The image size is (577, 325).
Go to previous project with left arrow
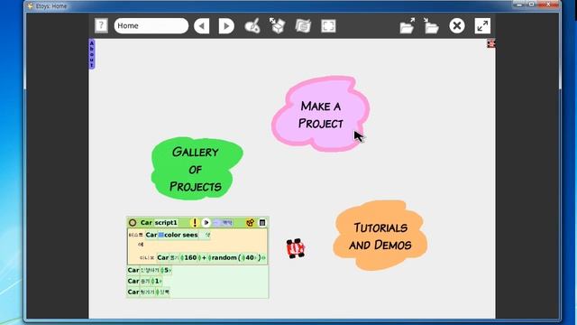coord(202,26)
